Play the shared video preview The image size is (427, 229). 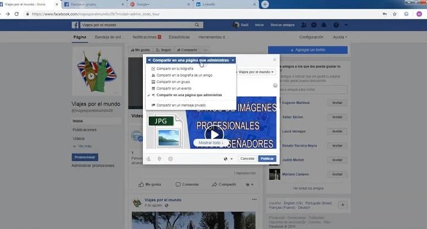(214, 134)
